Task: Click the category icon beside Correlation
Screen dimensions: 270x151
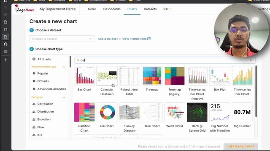Action: [34, 104]
